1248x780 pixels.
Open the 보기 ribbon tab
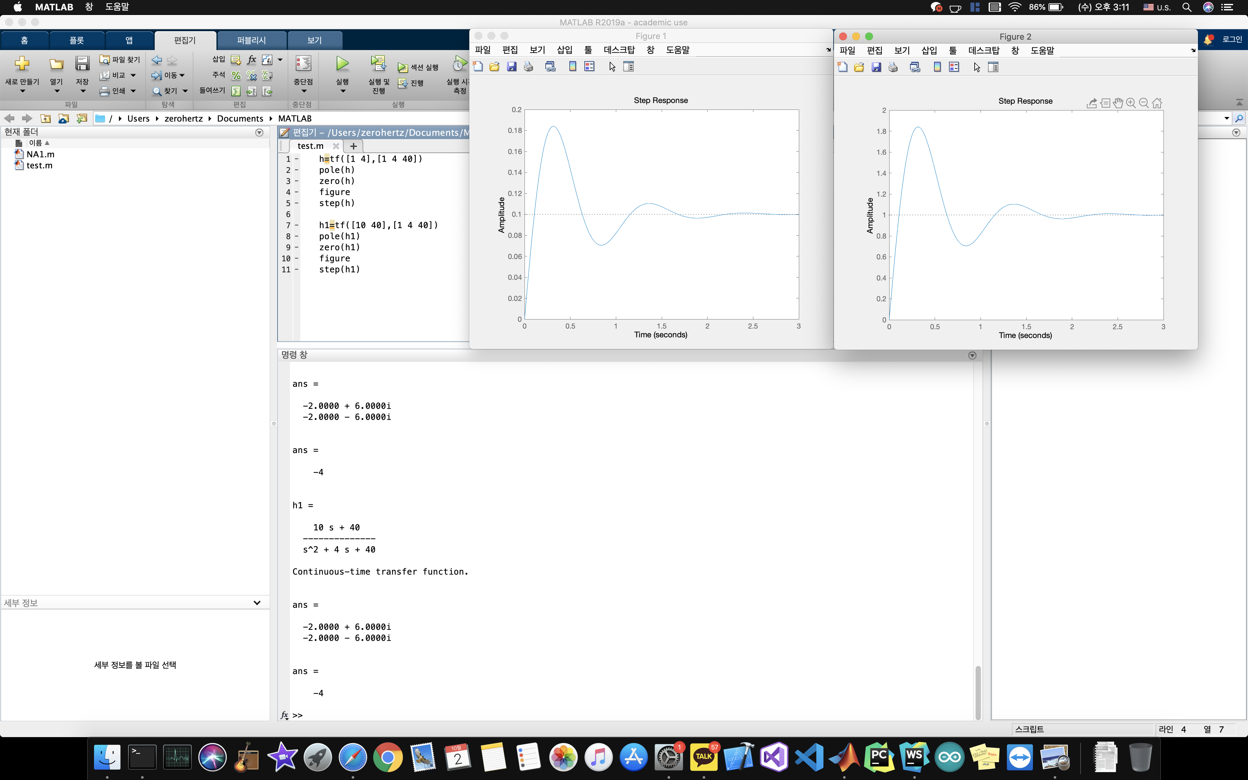tap(314, 40)
